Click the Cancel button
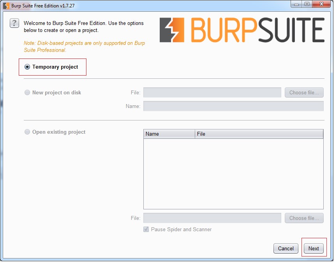 point(286,248)
